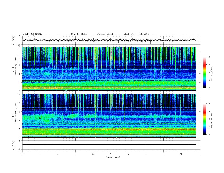Click the "ch.3(V)" axis label
Screen dimensions: 224x173
[14, 145]
